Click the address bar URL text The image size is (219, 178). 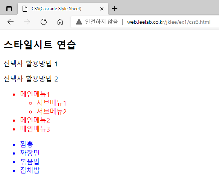169,22
